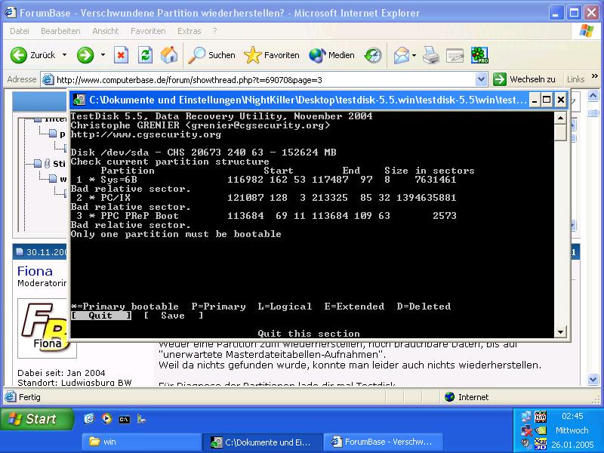Open Suchen search in toolbar
Image resolution: width=604 pixels, height=453 pixels.
(211, 55)
